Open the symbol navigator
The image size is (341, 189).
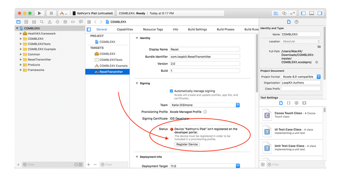pos(34,22)
